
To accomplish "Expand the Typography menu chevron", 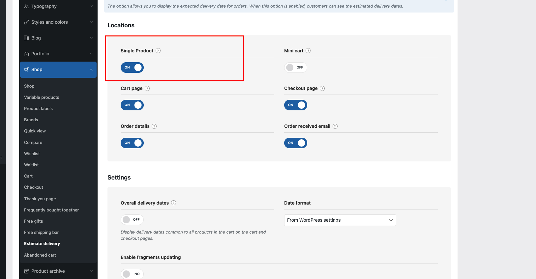I will 91,6.
